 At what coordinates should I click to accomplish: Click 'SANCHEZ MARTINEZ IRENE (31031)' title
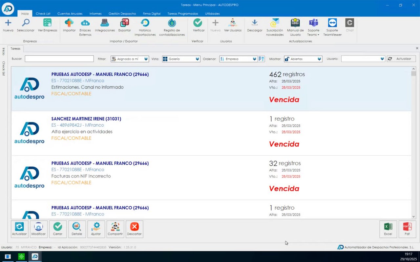pyautogui.click(x=86, y=119)
